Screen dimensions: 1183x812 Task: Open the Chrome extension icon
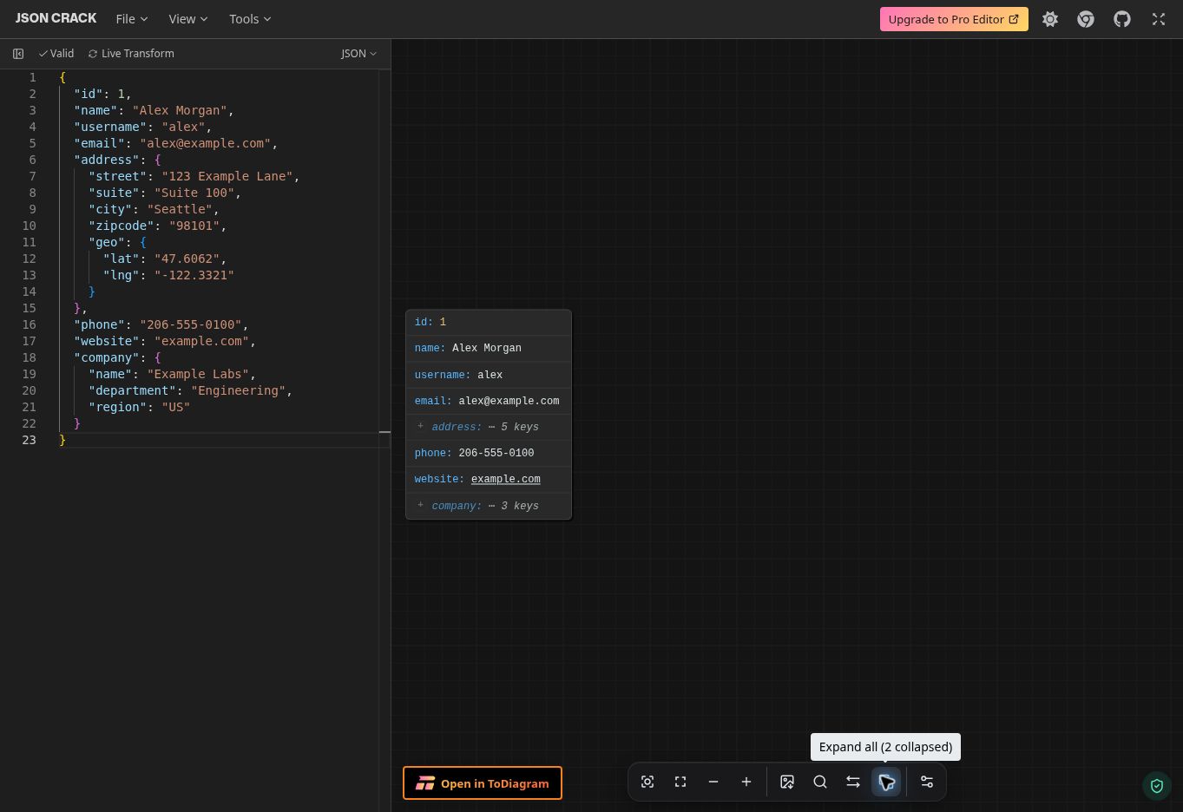coord(1086,19)
